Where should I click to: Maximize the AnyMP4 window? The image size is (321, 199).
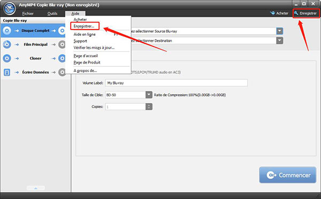pyautogui.click(x=304, y=4)
